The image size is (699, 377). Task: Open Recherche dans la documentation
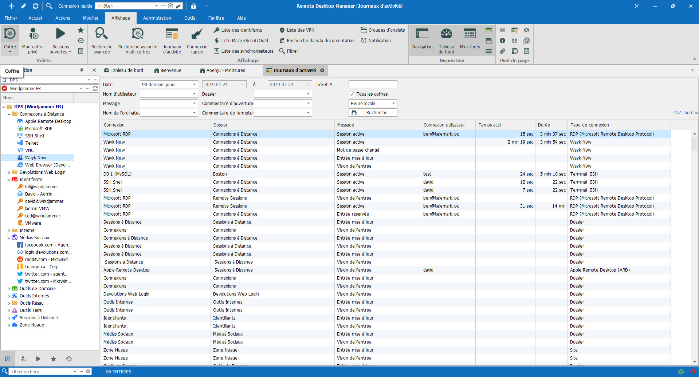pos(317,41)
